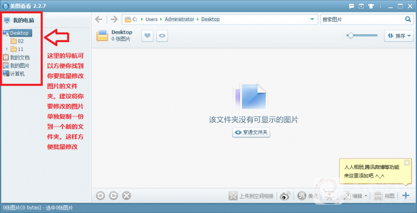Click 上传到空间相册 upload button
Image resolution: width=417 pixels, height=213 pixels.
tap(251, 196)
